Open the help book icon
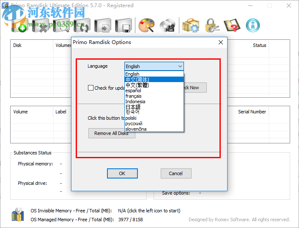 coord(232,25)
